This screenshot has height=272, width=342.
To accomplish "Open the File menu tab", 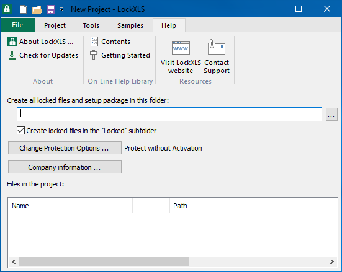I will [18, 25].
